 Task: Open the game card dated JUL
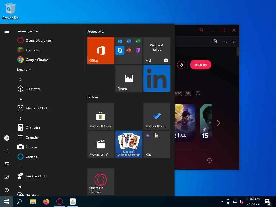(185, 123)
